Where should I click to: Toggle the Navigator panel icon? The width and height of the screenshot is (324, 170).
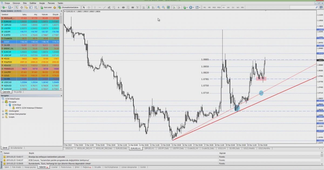tap(26, 8)
